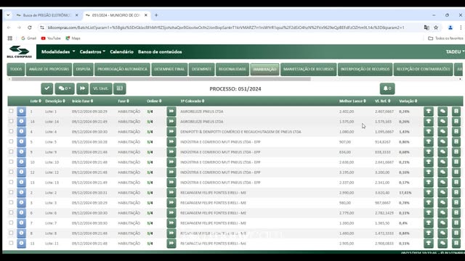Switch to MANIFESTAÇÃO DE RECURSOS tab
Screen dimensions: 465x261
(308, 70)
